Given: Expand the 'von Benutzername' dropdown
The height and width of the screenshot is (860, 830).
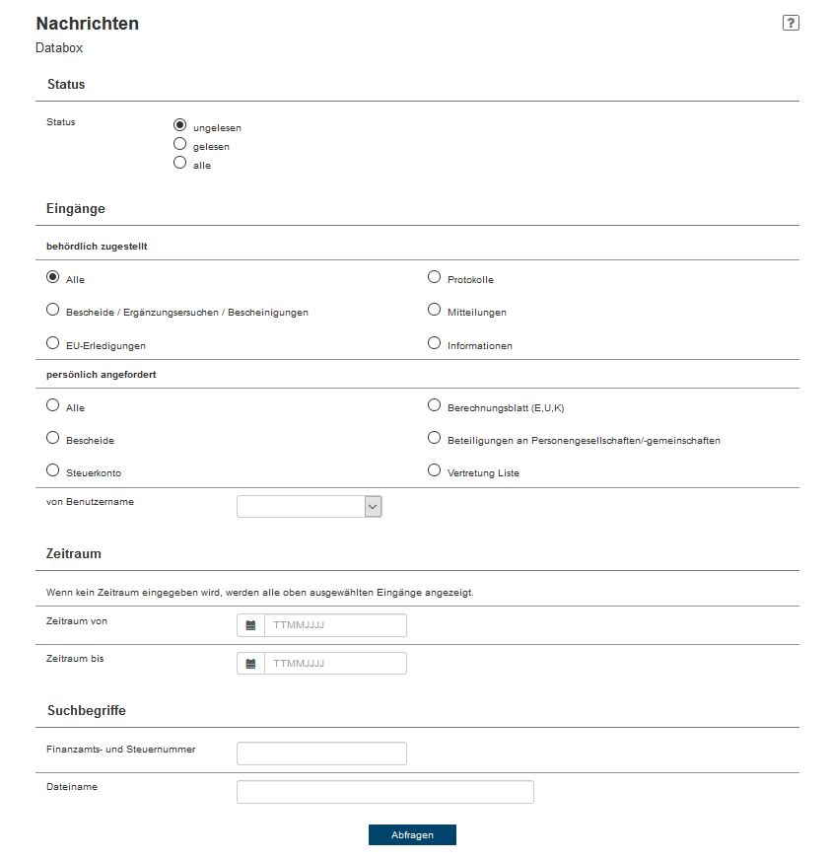Looking at the screenshot, I should point(309,506).
